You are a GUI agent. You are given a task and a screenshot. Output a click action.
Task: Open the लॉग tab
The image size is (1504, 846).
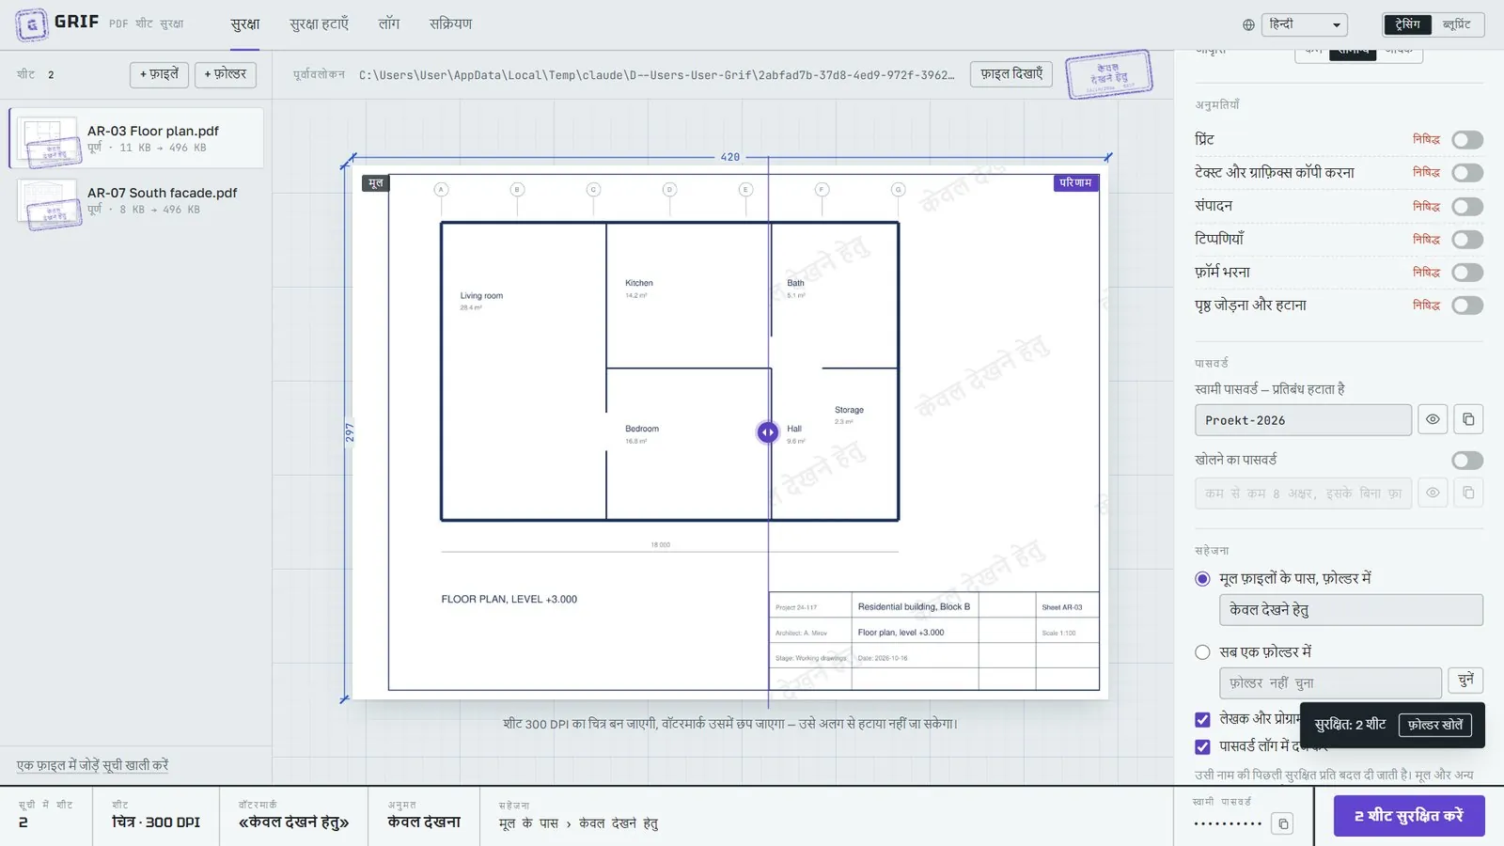point(389,24)
